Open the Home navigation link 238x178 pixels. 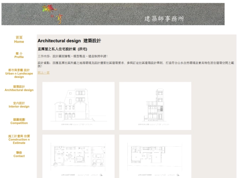[19, 40]
